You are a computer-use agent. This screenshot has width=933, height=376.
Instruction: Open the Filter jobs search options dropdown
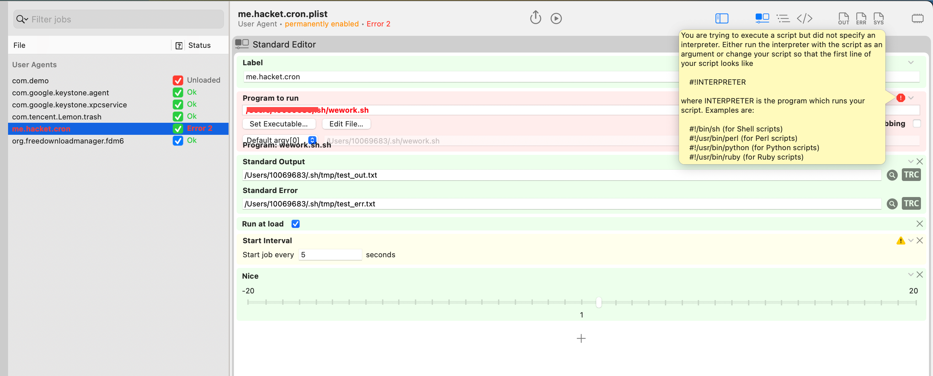[22, 19]
